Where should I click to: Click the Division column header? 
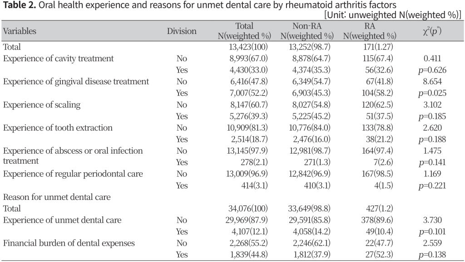(x=182, y=31)
